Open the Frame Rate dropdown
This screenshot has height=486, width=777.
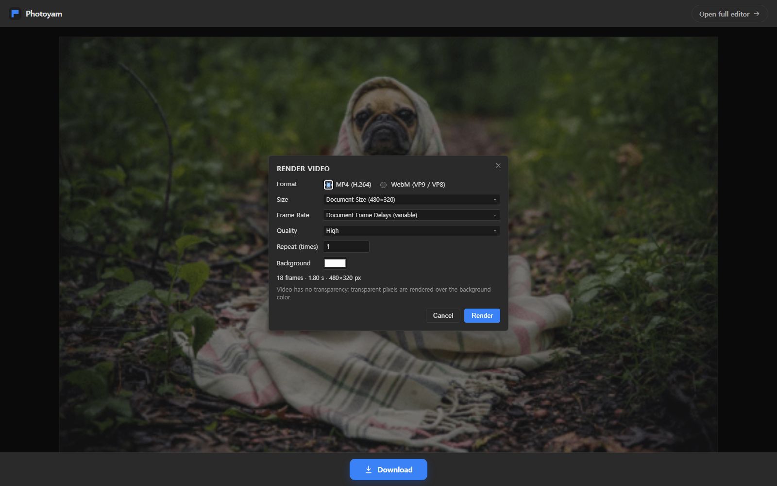(x=411, y=215)
